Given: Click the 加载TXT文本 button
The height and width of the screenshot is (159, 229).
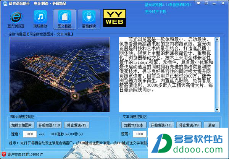Looking at the screenshot, I should (x=134, y=125).
